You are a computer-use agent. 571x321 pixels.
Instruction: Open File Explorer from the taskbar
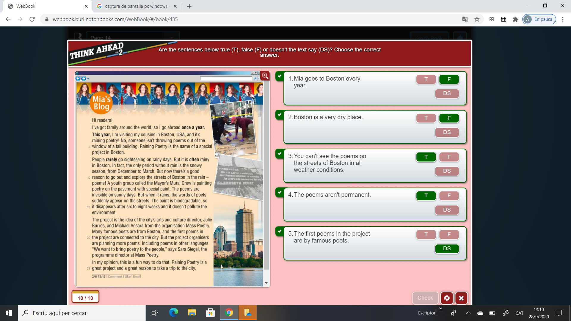(x=192, y=313)
